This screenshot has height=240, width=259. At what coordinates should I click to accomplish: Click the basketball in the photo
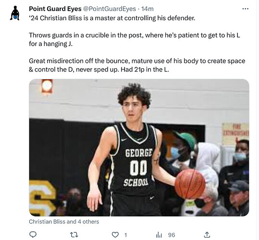pyautogui.click(x=190, y=183)
